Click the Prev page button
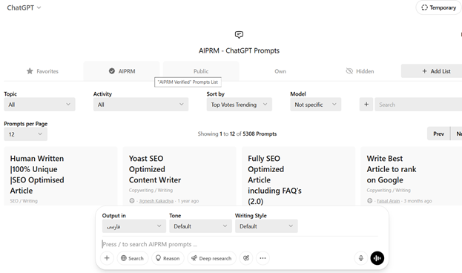 [x=438, y=134]
